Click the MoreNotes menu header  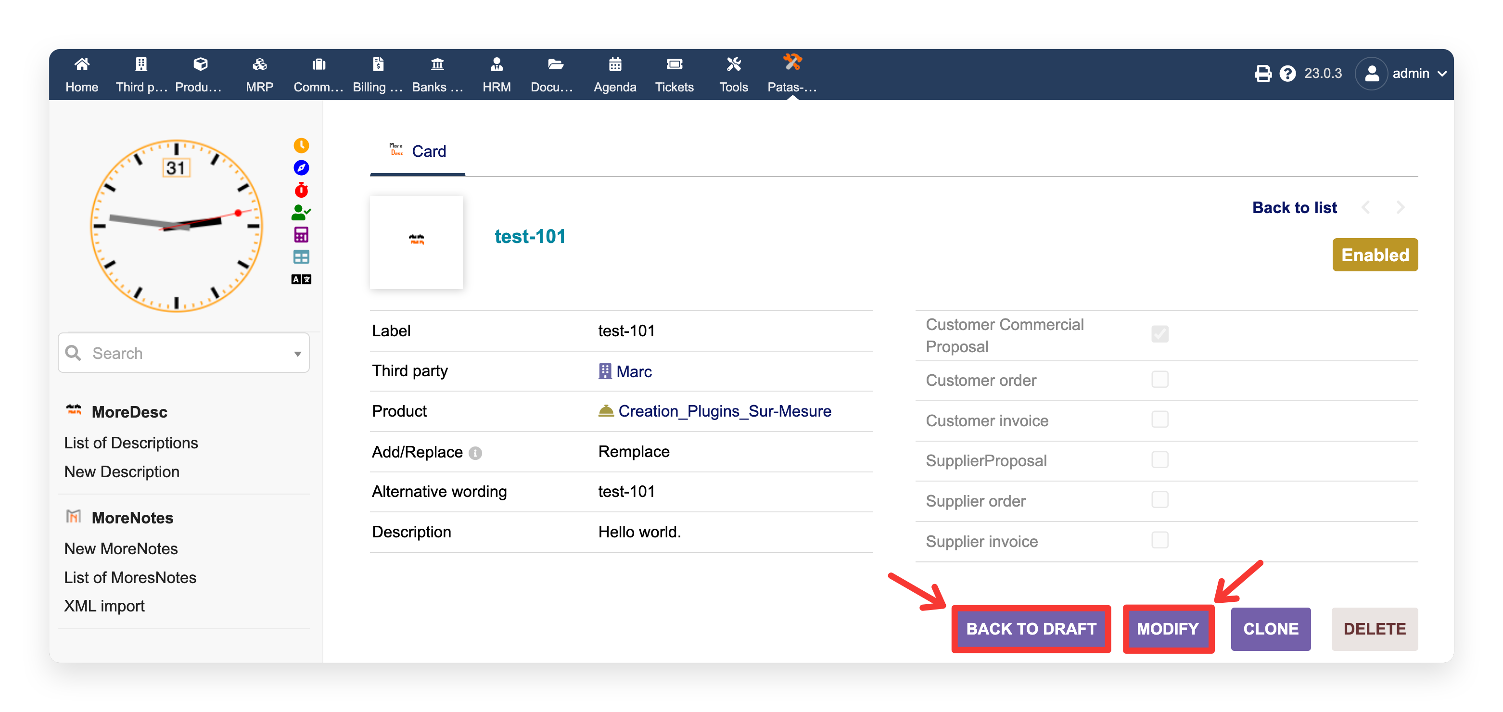tap(132, 518)
